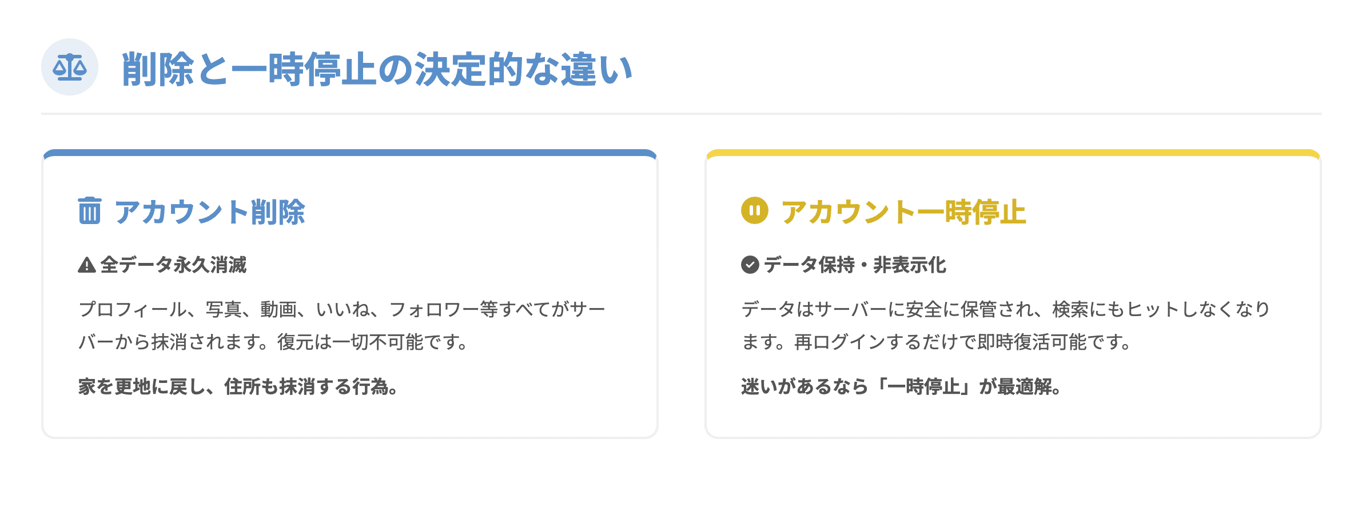Click the bold line 家を更地に戻し、住所も抹消する行為
This screenshot has height=511, width=1354.
[x=238, y=387]
